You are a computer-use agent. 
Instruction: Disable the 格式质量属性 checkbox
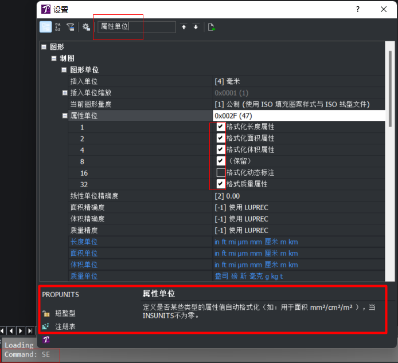[221, 184]
